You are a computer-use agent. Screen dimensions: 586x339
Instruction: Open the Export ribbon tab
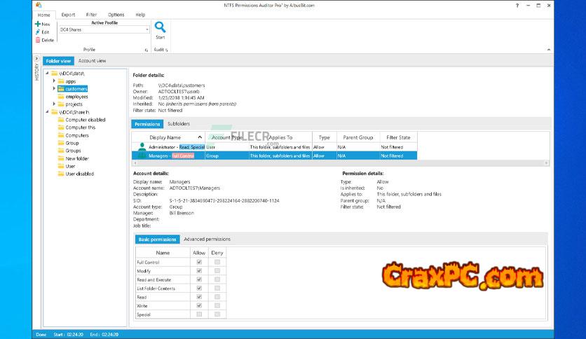coord(68,14)
